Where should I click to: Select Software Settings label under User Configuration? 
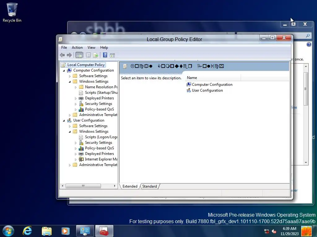click(x=93, y=126)
